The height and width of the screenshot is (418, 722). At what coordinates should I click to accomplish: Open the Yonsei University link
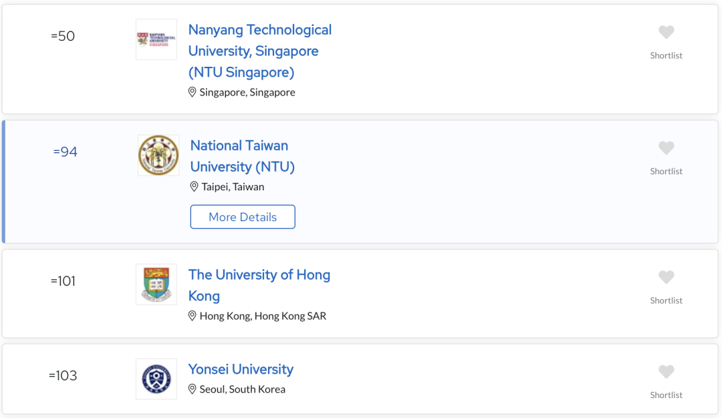[x=241, y=369]
